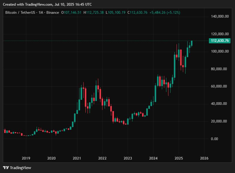
Task: Click the high value H112,725.38
Action: 94,13
